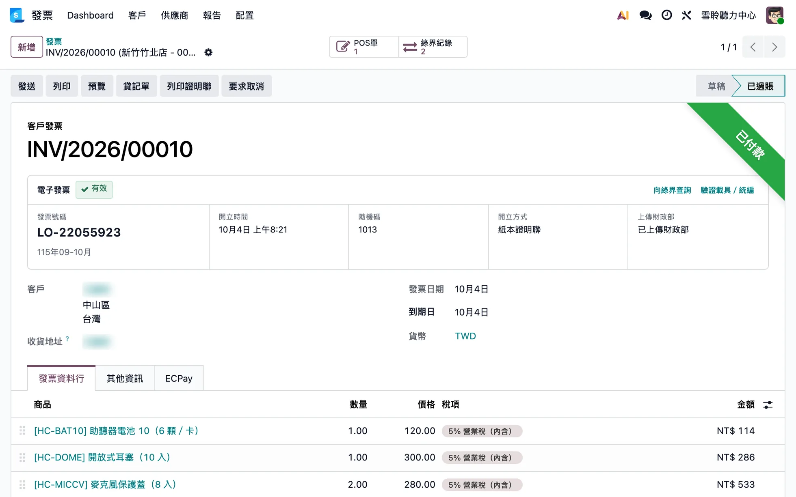Click the drag handle of HC-BAT10 row
Viewport: 796px width, 497px height.
[x=22, y=431]
